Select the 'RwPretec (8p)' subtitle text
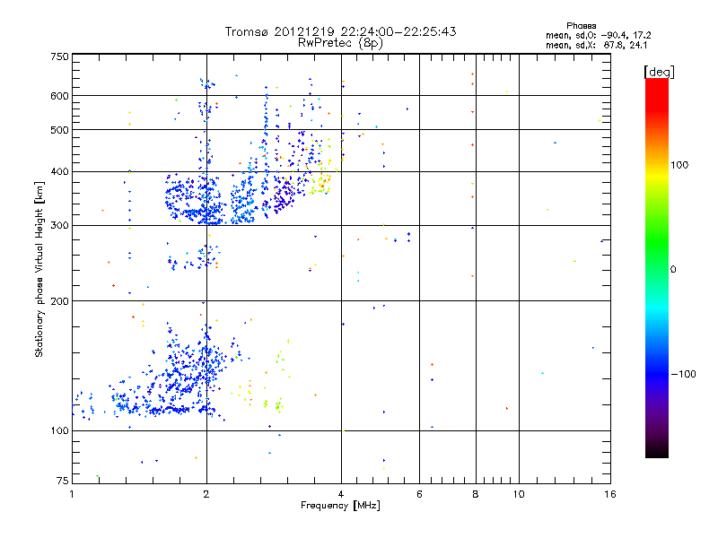The width and height of the screenshot is (718, 538). tap(340, 43)
